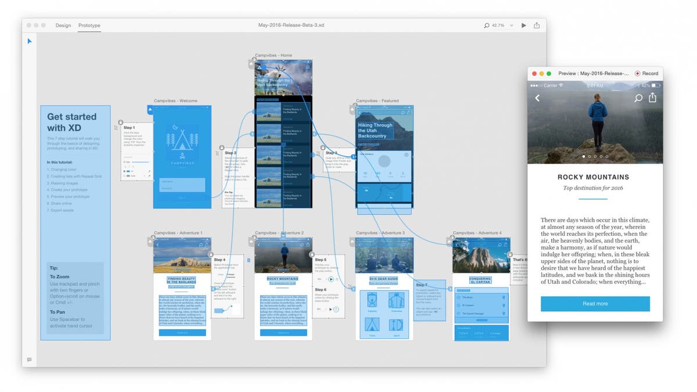The height and width of the screenshot is (392, 697).
Task: Click the zoom magnifier icon in the toolbar
Action: pyautogui.click(x=486, y=26)
